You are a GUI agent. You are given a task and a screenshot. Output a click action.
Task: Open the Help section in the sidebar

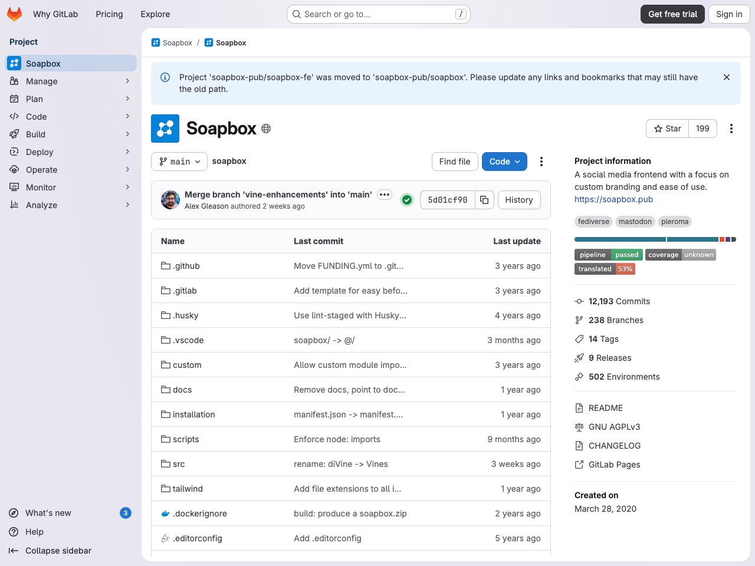click(x=34, y=532)
